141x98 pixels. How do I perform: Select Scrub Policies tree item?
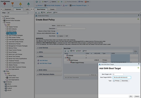[12, 52]
